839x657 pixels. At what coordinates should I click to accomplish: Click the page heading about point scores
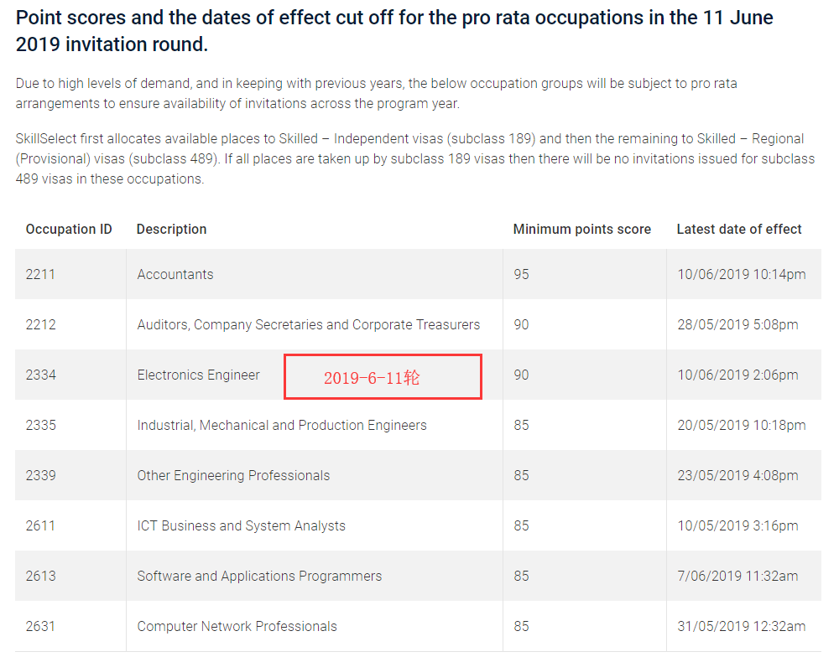click(x=394, y=30)
